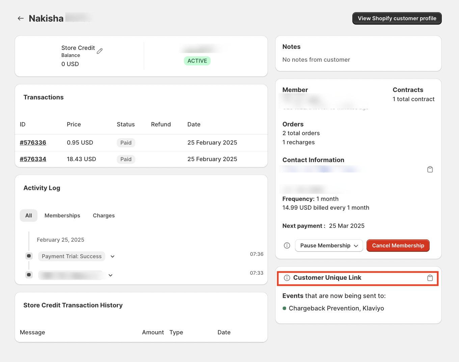The height and width of the screenshot is (362, 459).
Task: Click the ACTIVE status badge
Action: 197,61
